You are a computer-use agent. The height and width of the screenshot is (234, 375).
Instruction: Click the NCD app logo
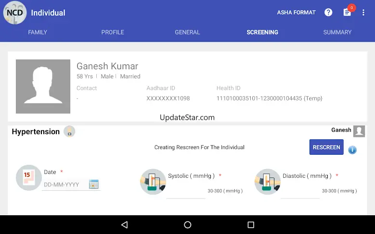click(15, 12)
